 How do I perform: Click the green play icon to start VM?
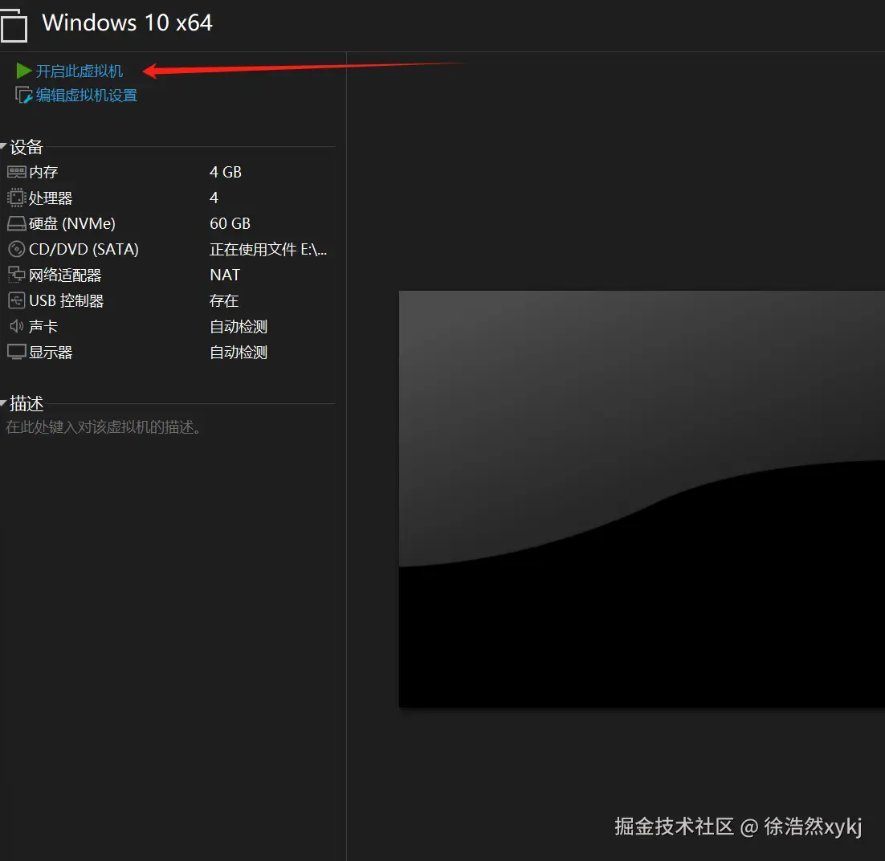24,71
